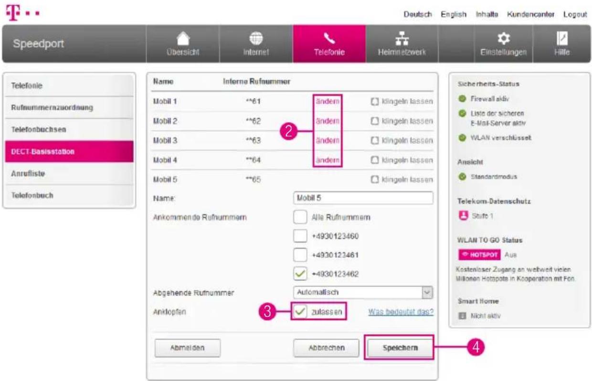
Task: Click ändern for Mobil 2
Action: [x=327, y=121]
